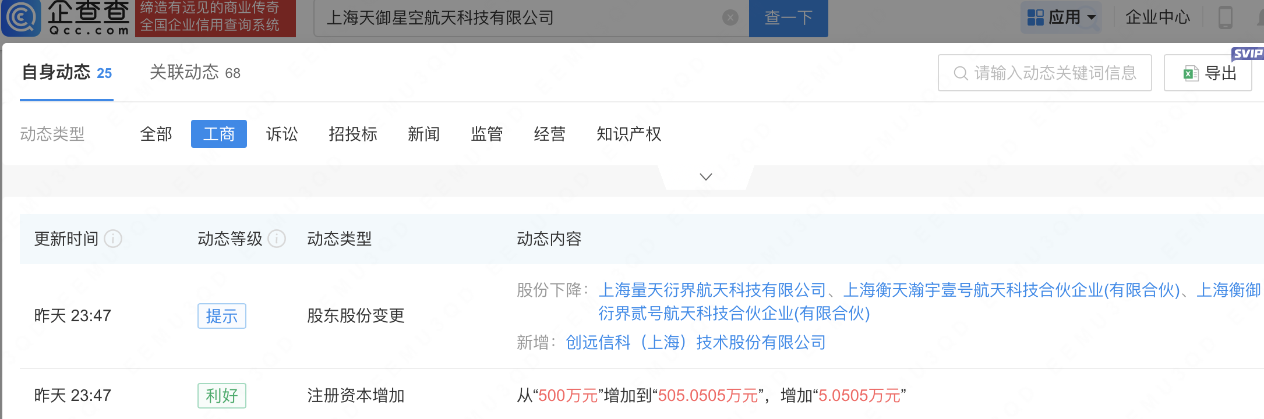Open 企业中心 in the header
This screenshot has height=419, width=1264.
[x=1157, y=17]
